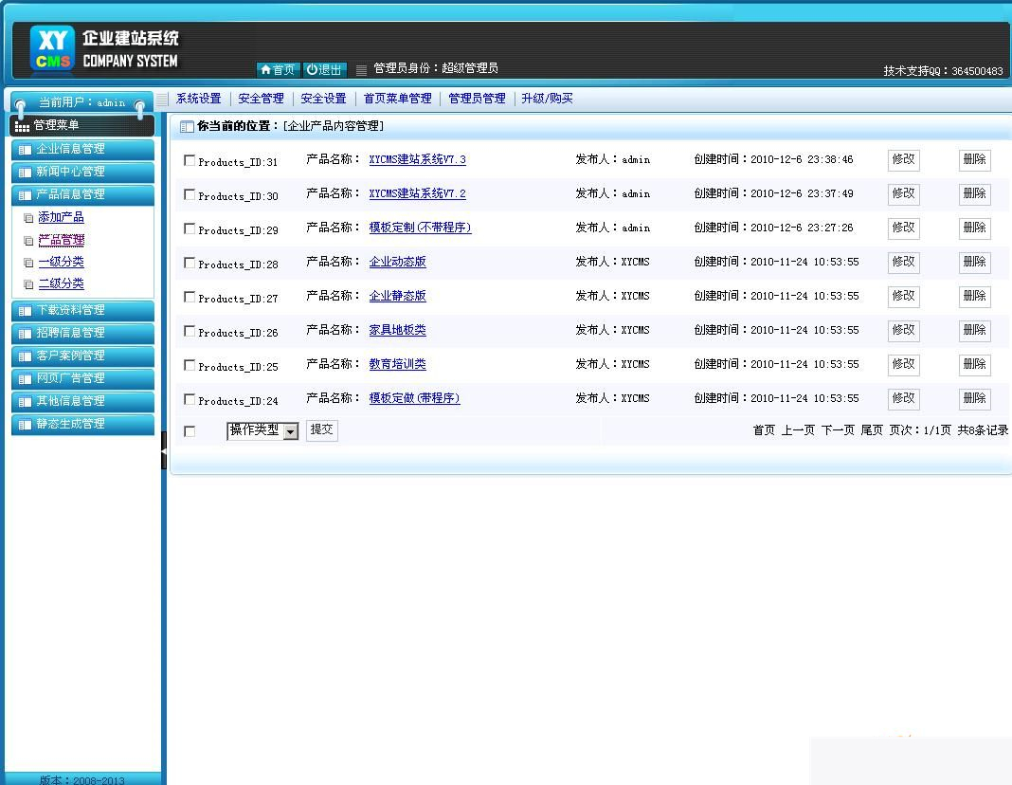Click the sidebar icon for 网页广告管理
1012x785 pixels.
[24, 378]
